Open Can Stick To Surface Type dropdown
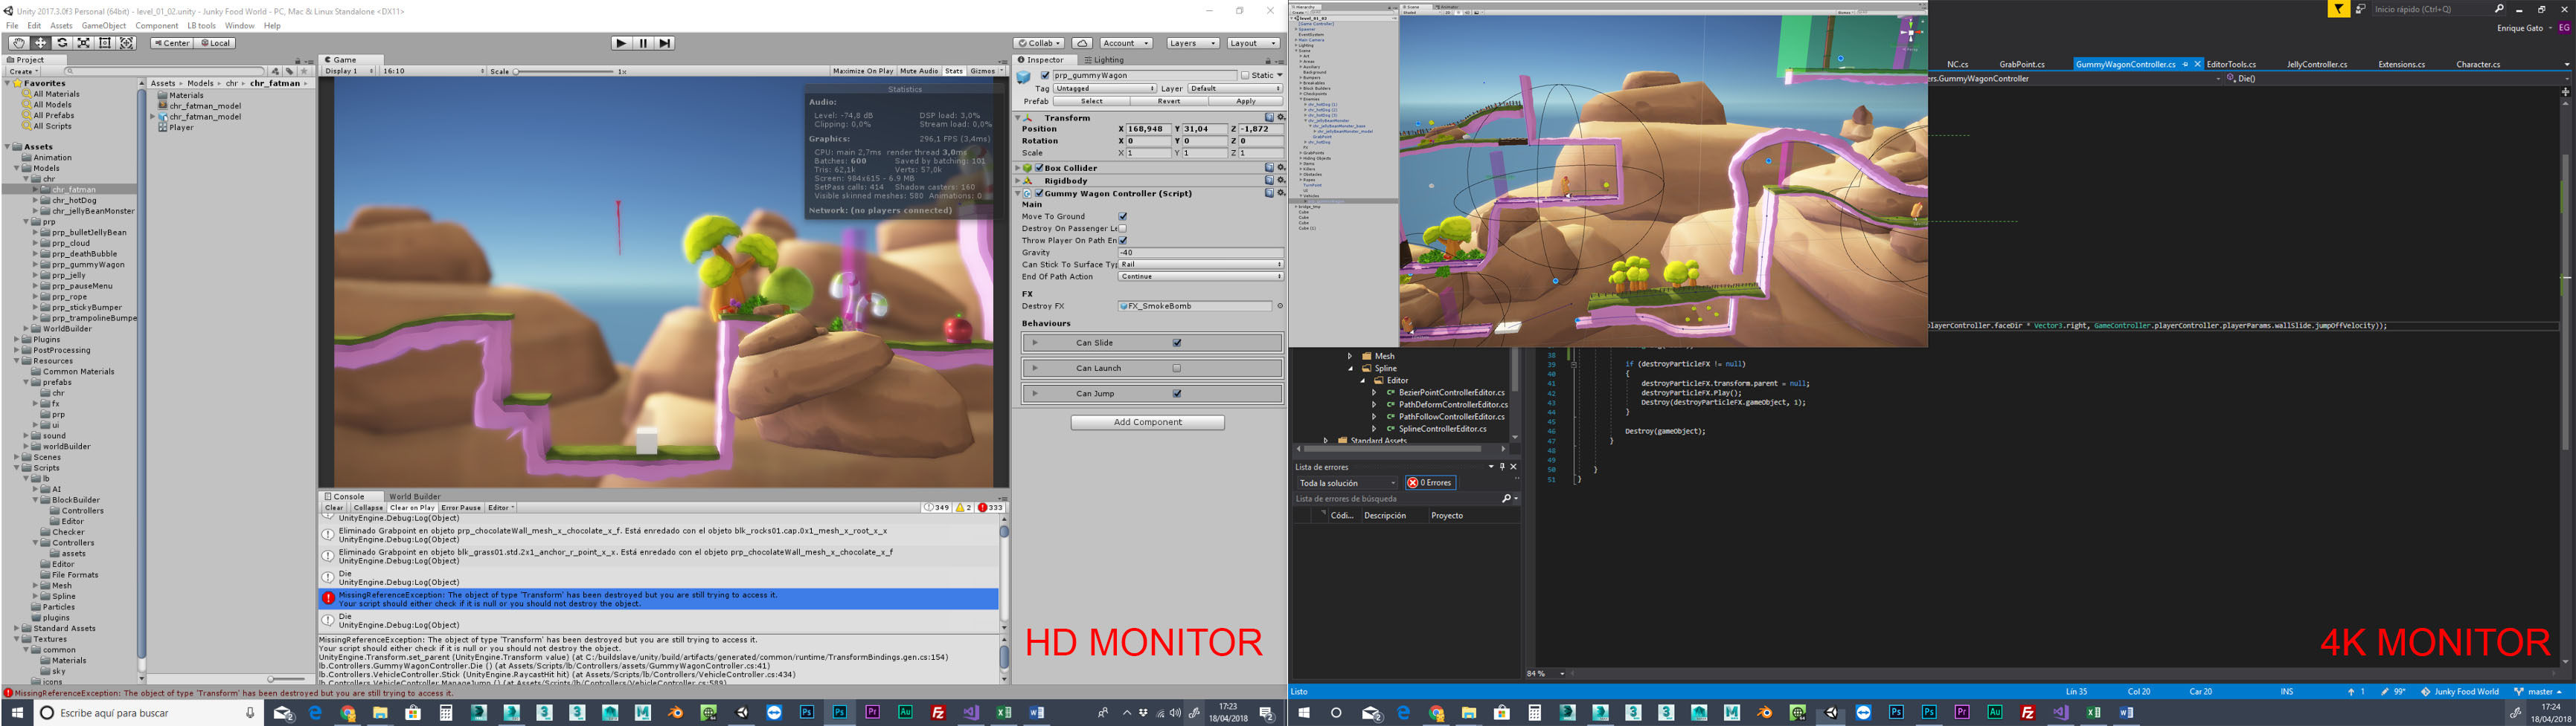2576x726 pixels. (1201, 265)
